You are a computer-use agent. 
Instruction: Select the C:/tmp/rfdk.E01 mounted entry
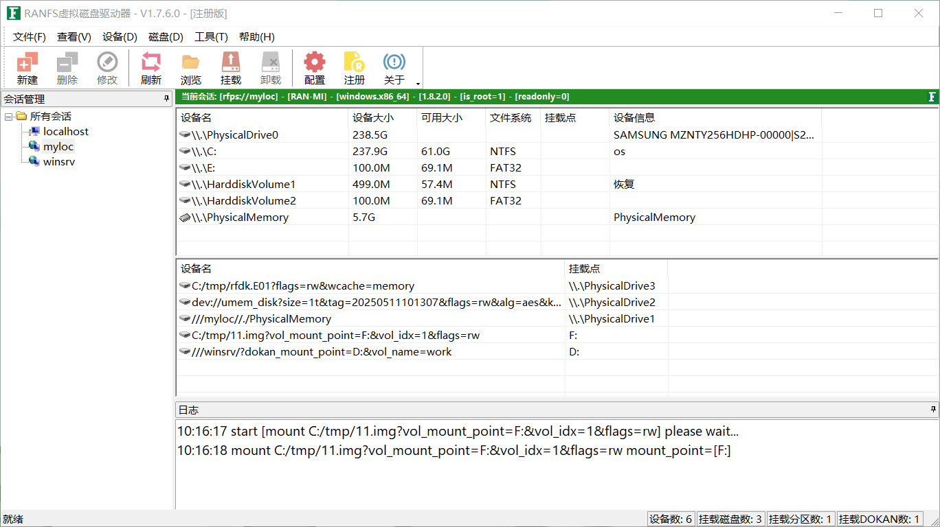coord(302,286)
